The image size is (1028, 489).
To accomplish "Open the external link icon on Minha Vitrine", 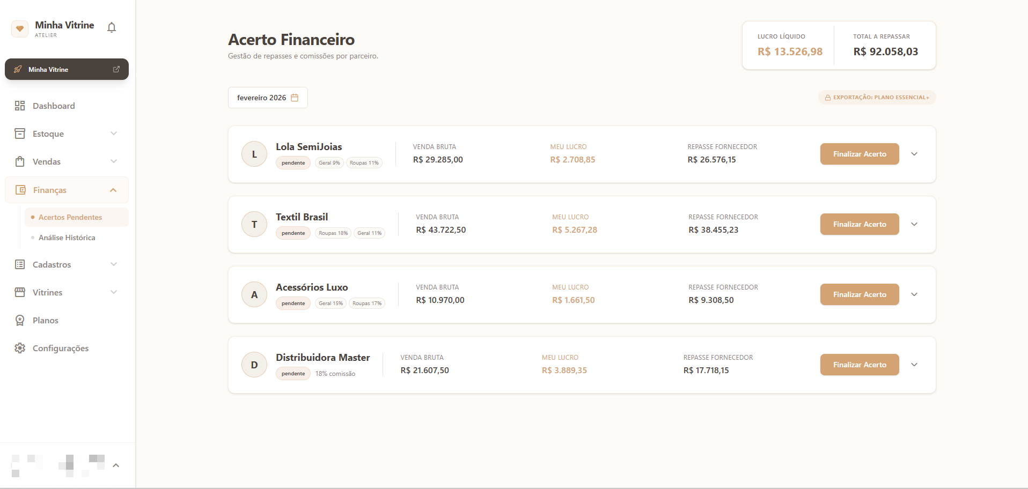I will coord(116,69).
